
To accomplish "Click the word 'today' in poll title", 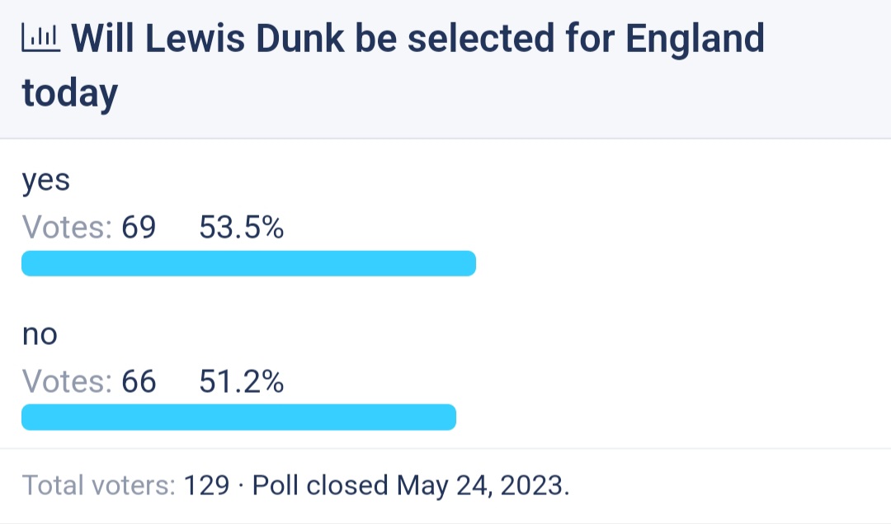I will (70, 94).
